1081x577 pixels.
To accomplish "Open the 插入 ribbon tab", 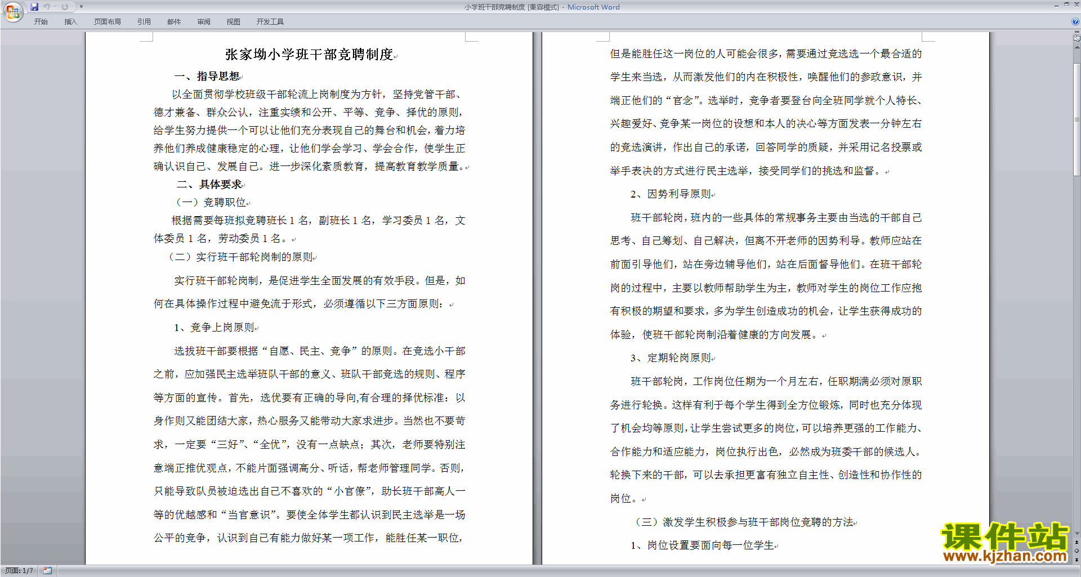I will click(70, 22).
